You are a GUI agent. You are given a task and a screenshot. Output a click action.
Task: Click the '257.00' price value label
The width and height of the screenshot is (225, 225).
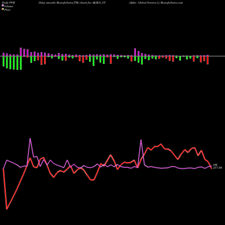tap(217, 168)
